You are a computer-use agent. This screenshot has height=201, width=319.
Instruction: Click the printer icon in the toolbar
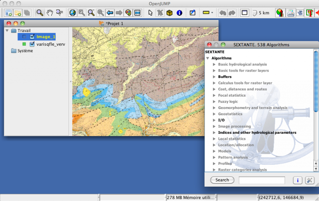click(x=291, y=13)
